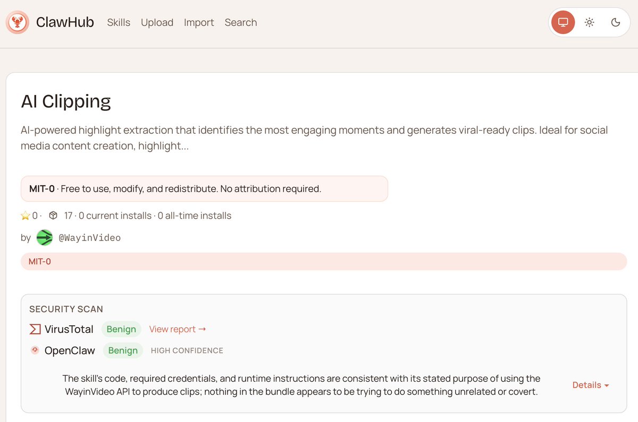Click the SECURITY SCAN heading
Screen dimensions: 638x422
(66, 309)
